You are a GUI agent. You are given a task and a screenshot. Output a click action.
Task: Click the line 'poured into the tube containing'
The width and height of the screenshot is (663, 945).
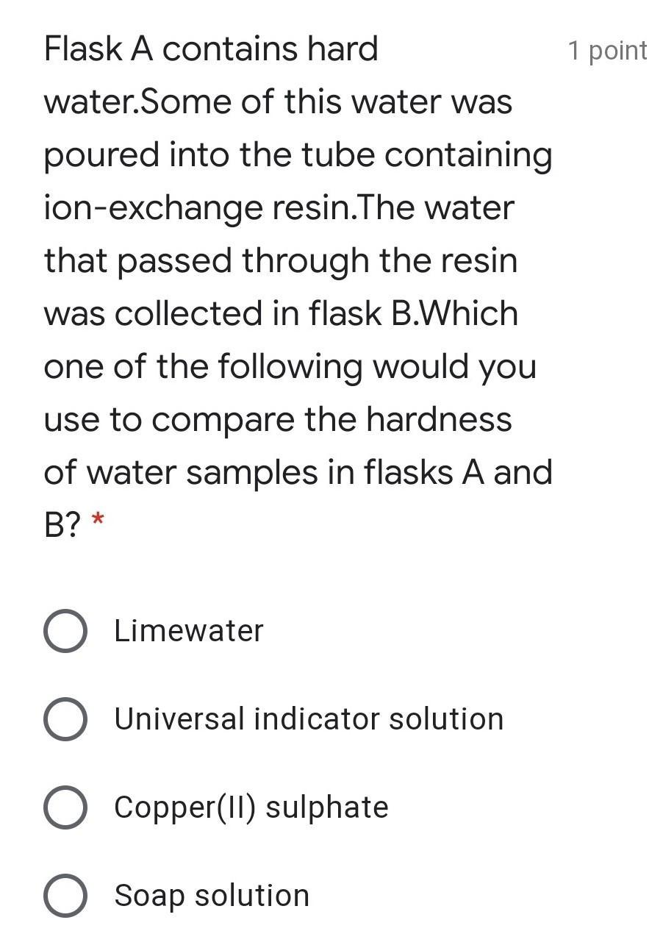tap(298, 155)
